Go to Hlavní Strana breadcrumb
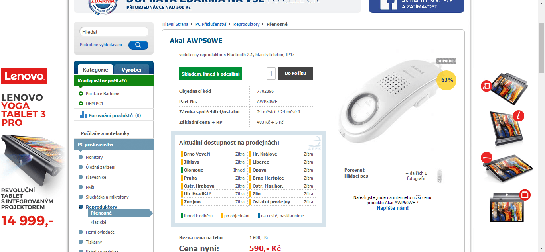This screenshot has width=545, height=252. 175,24
